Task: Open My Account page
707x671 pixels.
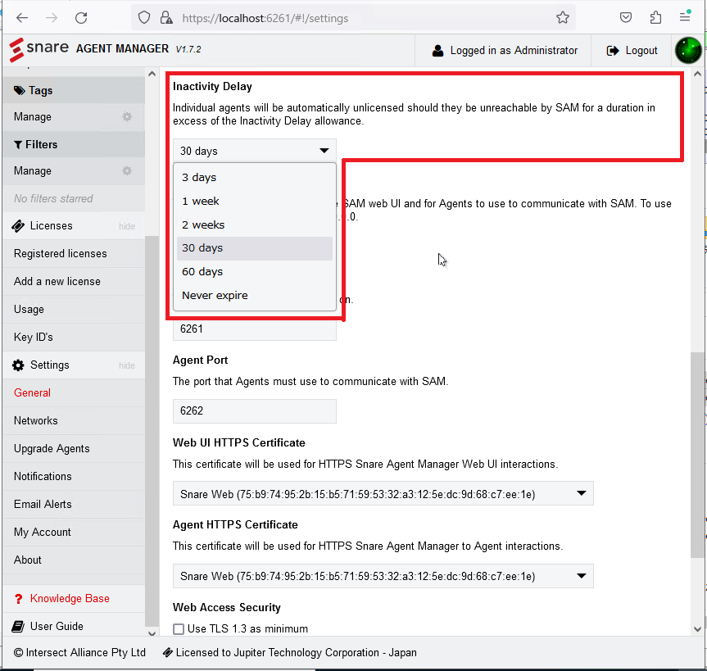Action: coord(74,532)
